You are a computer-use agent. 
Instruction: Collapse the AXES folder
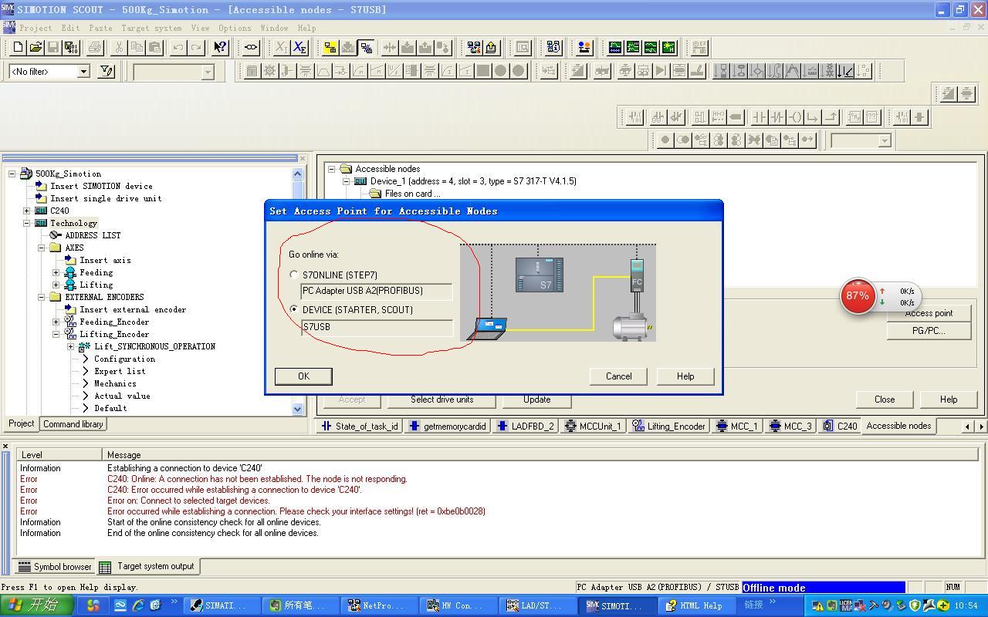click(x=42, y=248)
